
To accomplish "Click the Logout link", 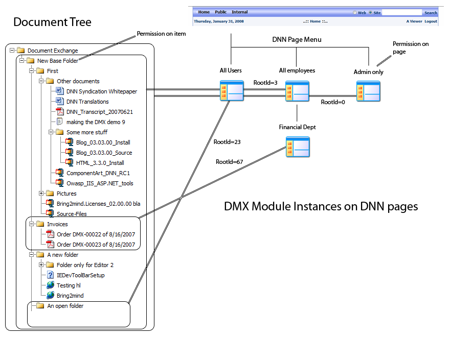I will tap(431, 21).
